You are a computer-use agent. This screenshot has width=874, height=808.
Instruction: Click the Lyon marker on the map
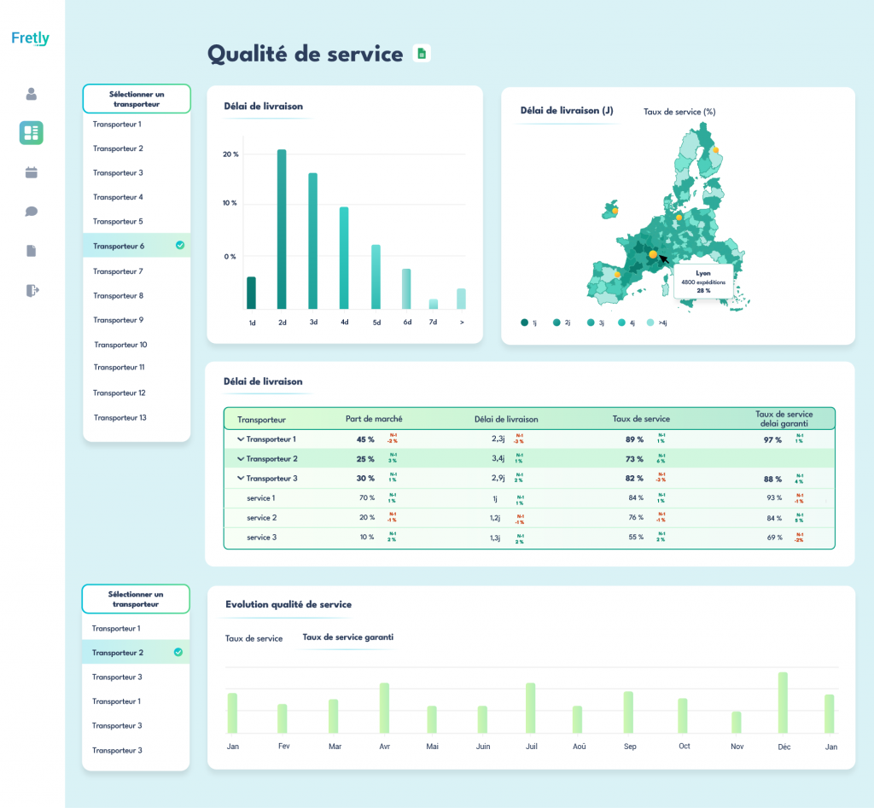click(x=653, y=254)
